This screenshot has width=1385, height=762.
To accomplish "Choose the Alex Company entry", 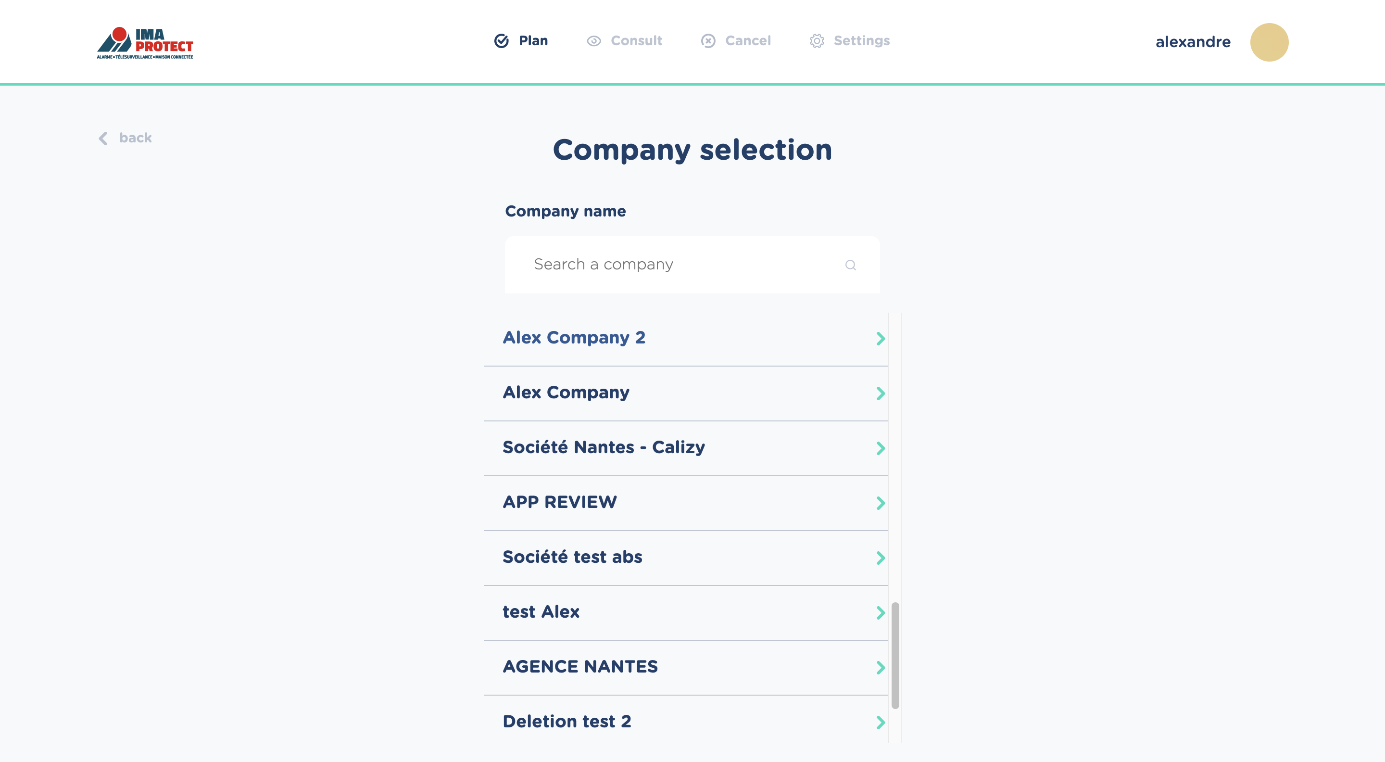I will pos(566,393).
